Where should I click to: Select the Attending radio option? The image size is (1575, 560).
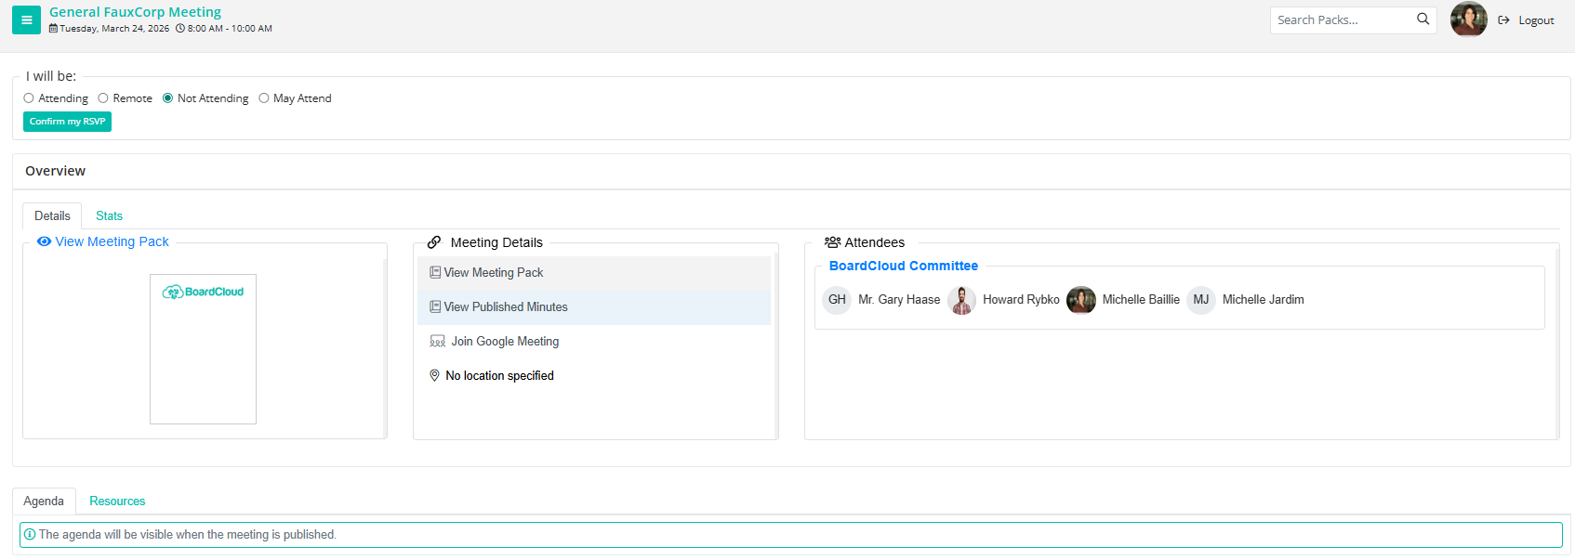(x=29, y=98)
